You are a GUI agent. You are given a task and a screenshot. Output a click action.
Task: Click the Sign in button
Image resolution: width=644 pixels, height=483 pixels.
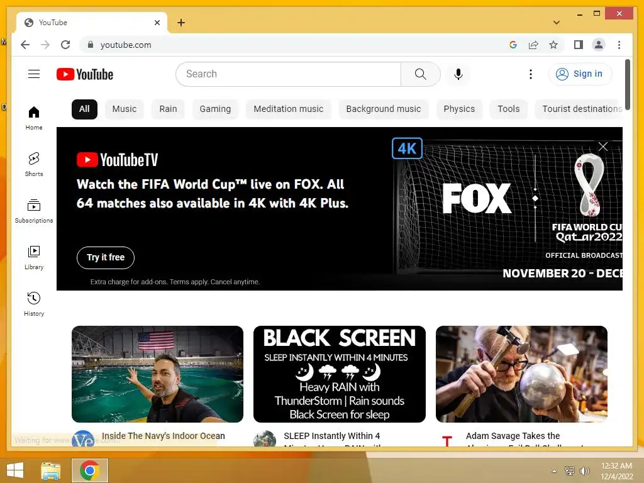point(580,74)
